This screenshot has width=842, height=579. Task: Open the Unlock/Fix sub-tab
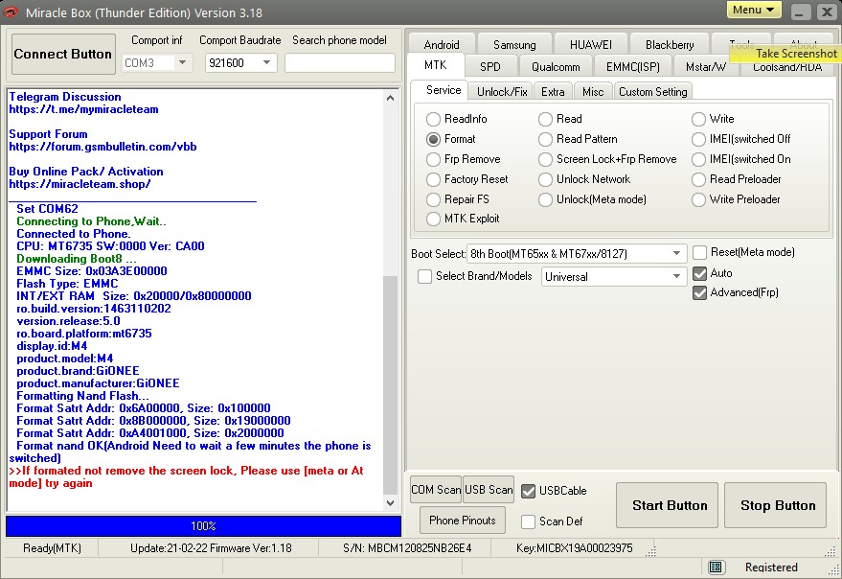click(502, 92)
